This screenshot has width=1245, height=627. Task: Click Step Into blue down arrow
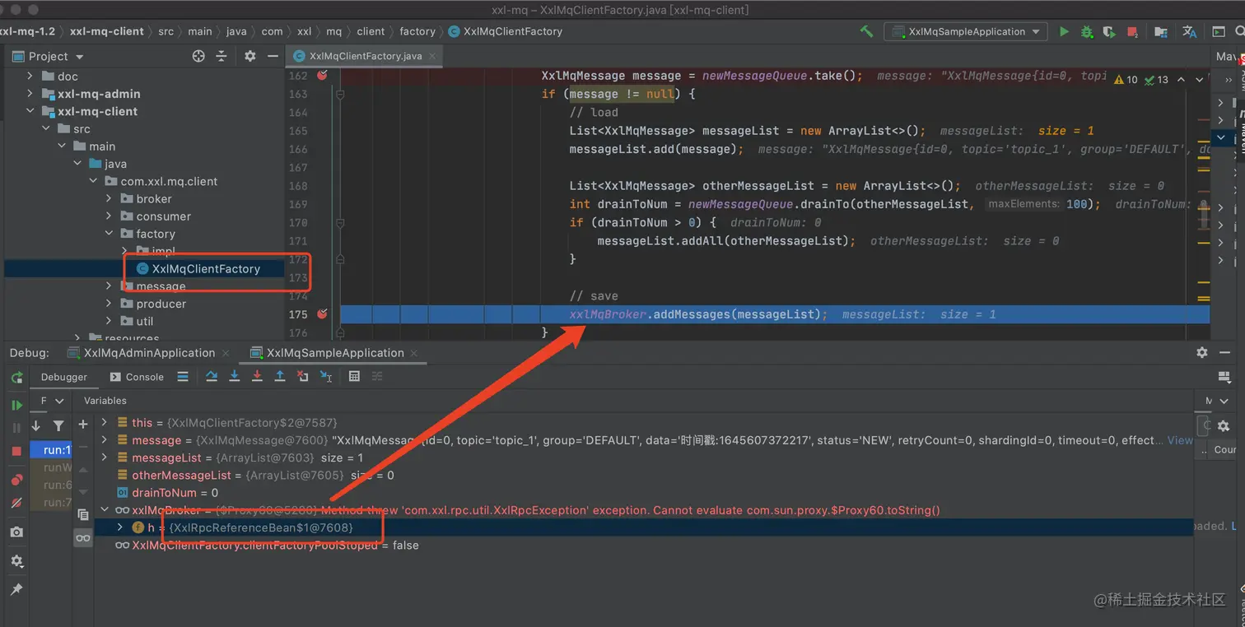[235, 376]
